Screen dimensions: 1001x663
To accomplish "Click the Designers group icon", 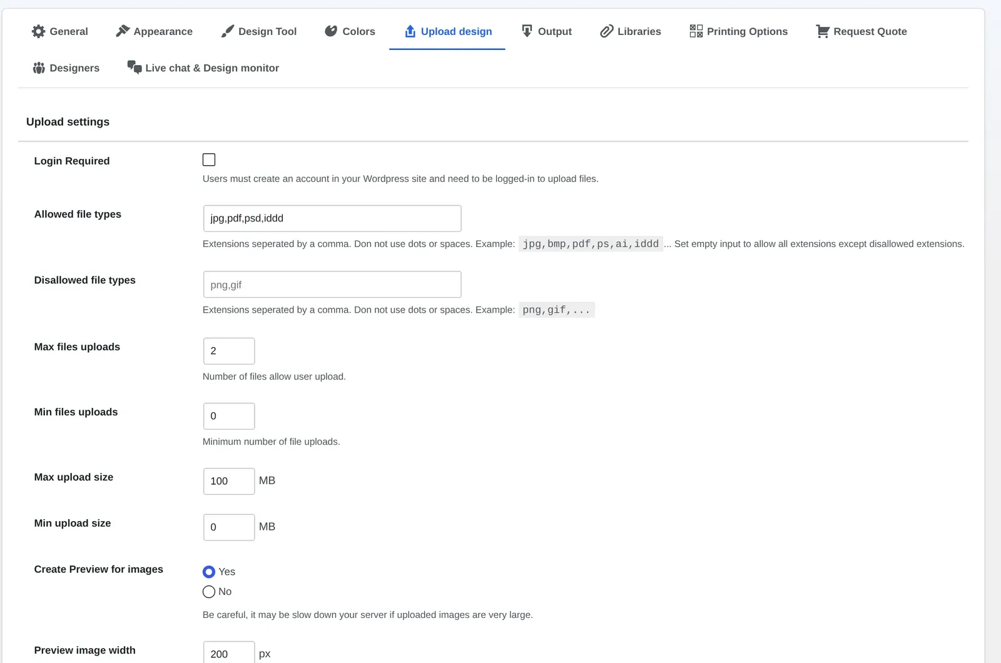I will coord(39,68).
